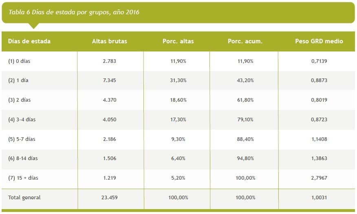Image resolution: width=357 pixels, height=214 pixels.
Task: Select the '(6) 8-14 días' row label
Action: pyautogui.click(x=23, y=158)
